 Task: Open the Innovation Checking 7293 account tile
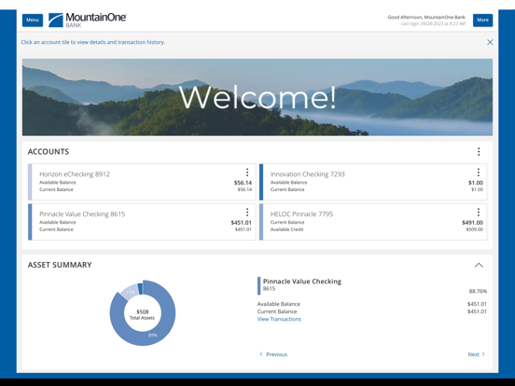373,182
